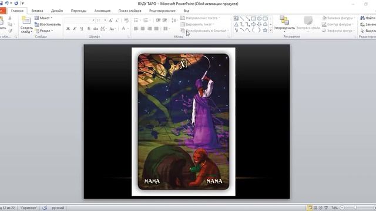Open the change case Aa menu
376x211 pixels.
click(112, 29)
